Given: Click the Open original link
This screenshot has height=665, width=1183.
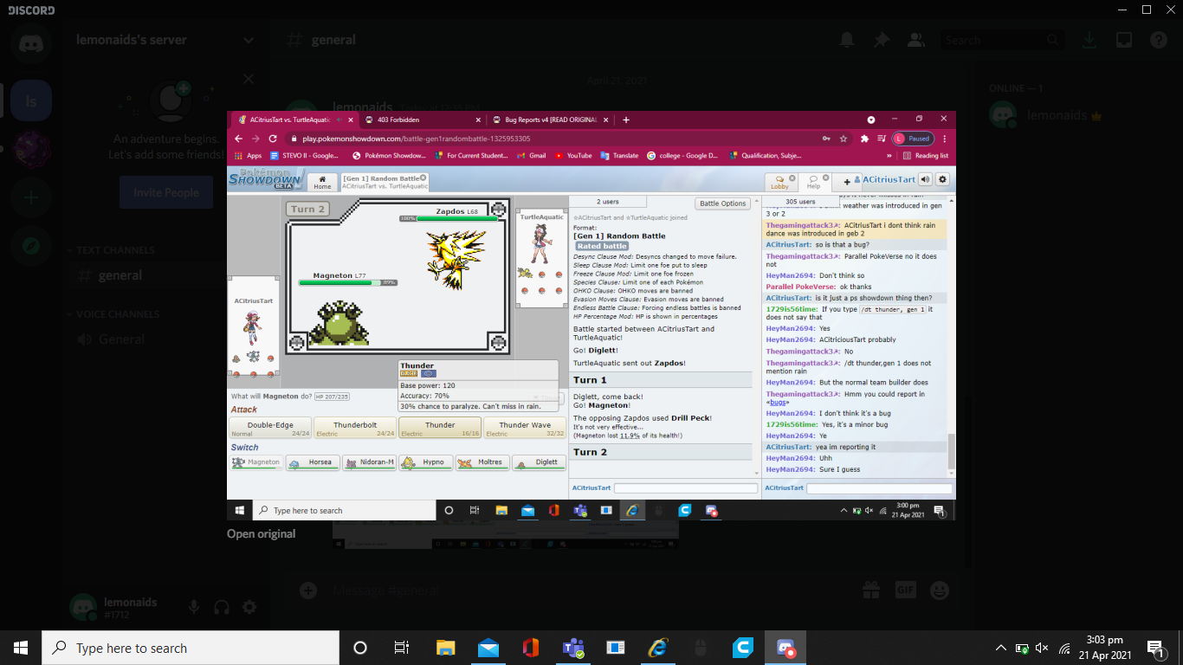Looking at the screenshot, I should (262, 534).
